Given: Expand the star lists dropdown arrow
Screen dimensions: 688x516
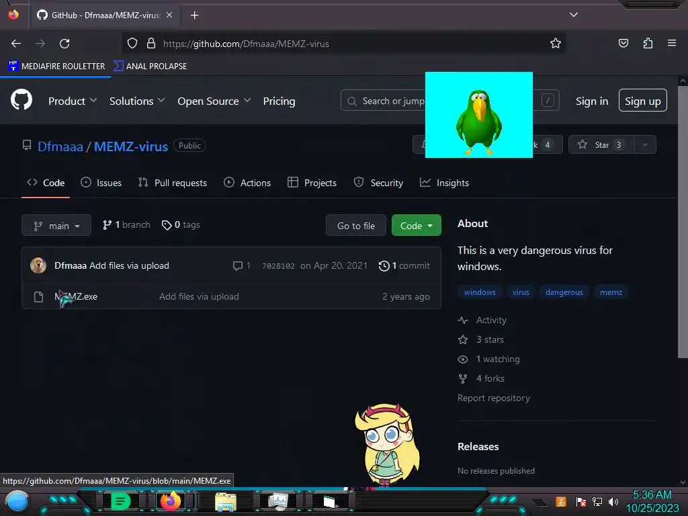Looking at the screenshot, I should [x=645, y=145].
